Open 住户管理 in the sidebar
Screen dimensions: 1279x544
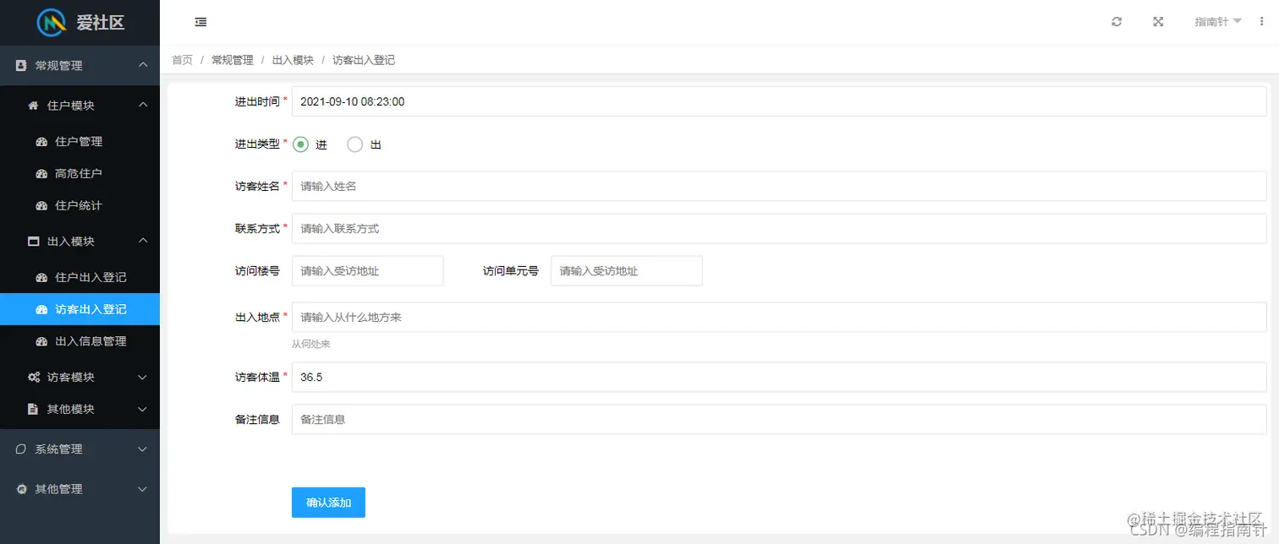[x=80, y=142]
